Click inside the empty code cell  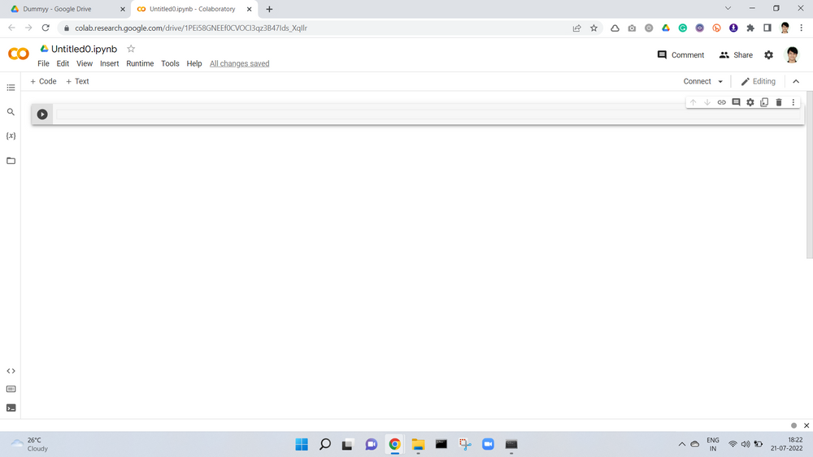[x=428, y=114]
